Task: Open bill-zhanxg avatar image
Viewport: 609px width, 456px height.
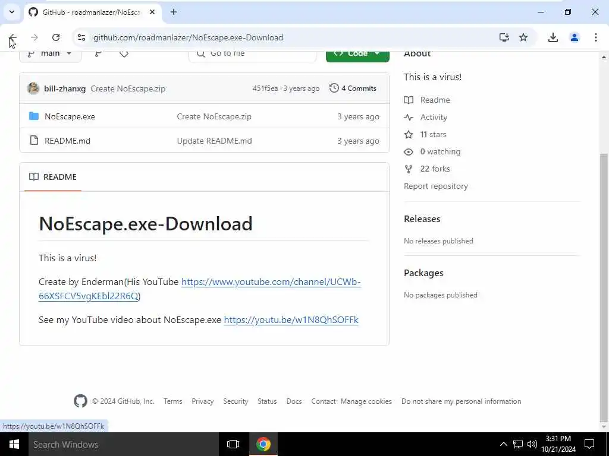Action: click(33, 88)
